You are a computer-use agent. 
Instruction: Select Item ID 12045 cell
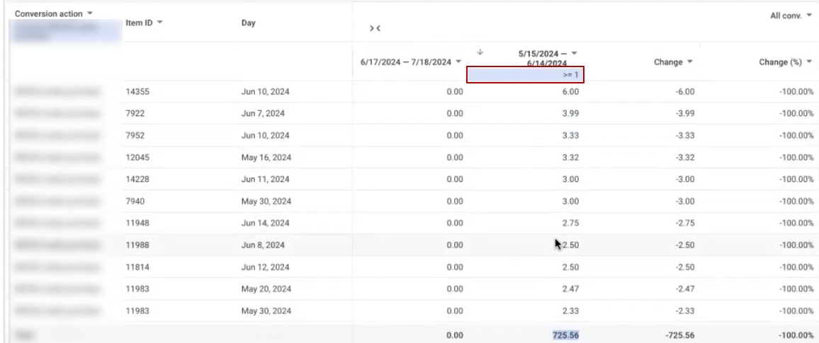click(137, 157)
